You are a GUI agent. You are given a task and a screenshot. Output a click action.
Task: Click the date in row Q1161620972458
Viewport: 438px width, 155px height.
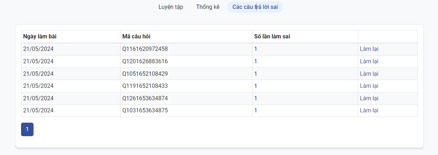38,49
